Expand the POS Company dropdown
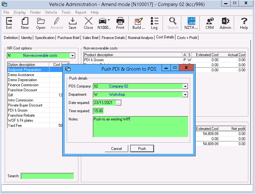The height and width of the screenshot is (194, 255). point(185,86)
